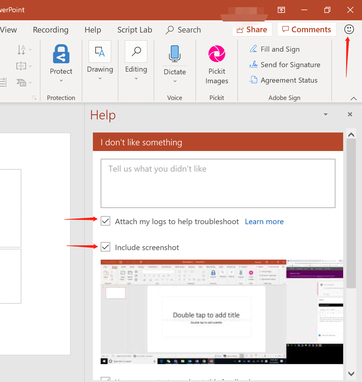362x382 pixels.
Task: Click the Voice group label
Action: coord(174,98)
